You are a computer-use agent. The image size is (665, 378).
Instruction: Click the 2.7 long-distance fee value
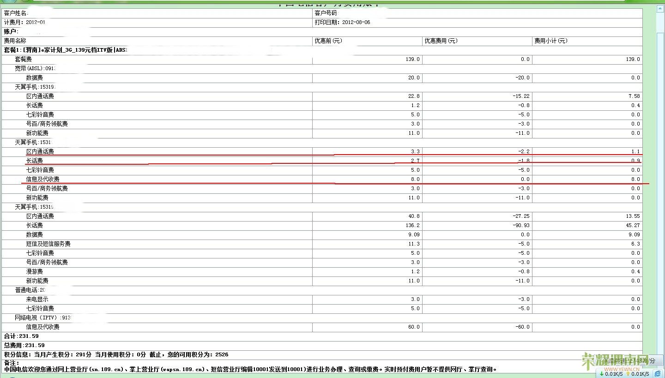416,161
